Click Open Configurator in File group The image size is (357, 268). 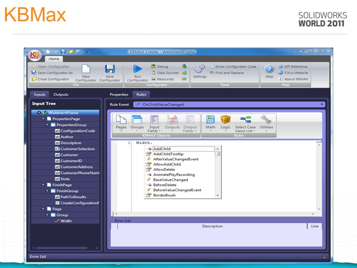click(50, 67)
